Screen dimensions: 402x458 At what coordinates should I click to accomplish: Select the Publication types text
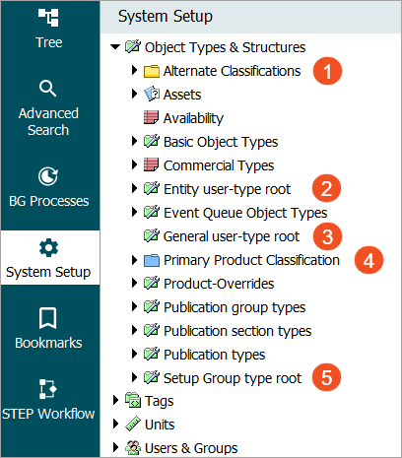coord(214,355)
